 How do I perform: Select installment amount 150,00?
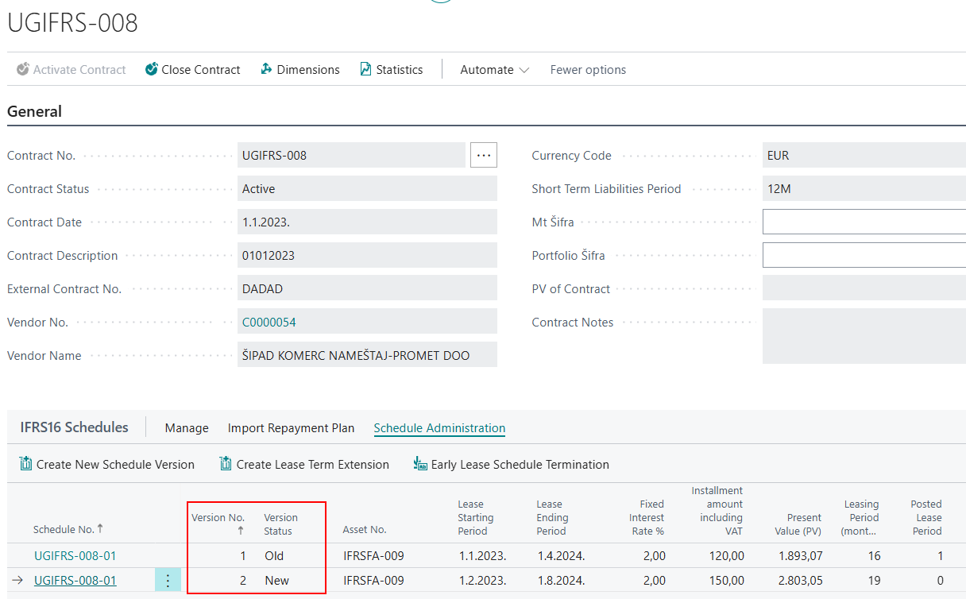pyautogui.click(x=727, y=581)
